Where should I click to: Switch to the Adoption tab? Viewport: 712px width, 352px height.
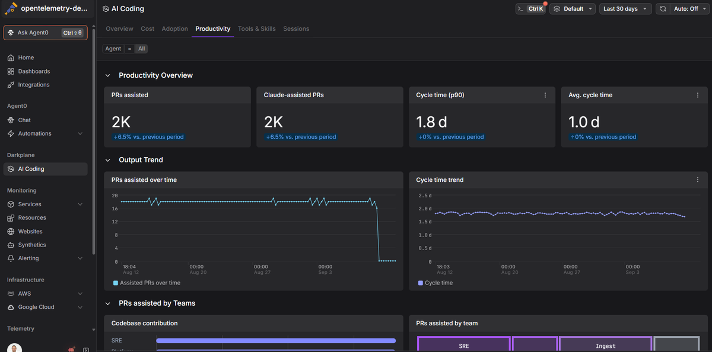(x=175, y=28)
